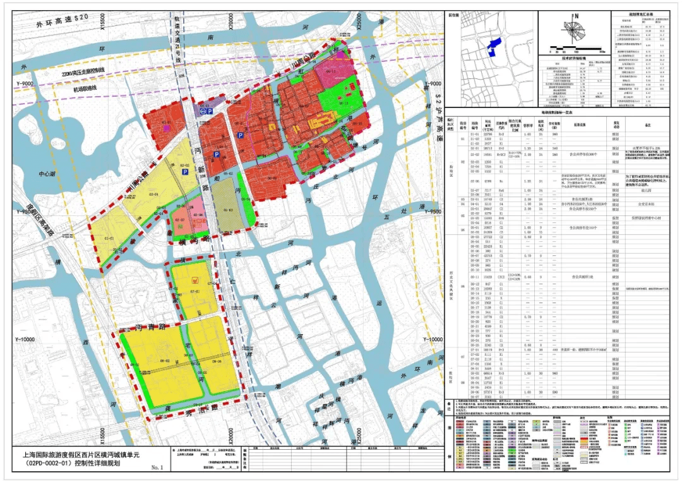Click the '横沔路' road label
This screenshot has width=682, height=482.
click(194, 239)
